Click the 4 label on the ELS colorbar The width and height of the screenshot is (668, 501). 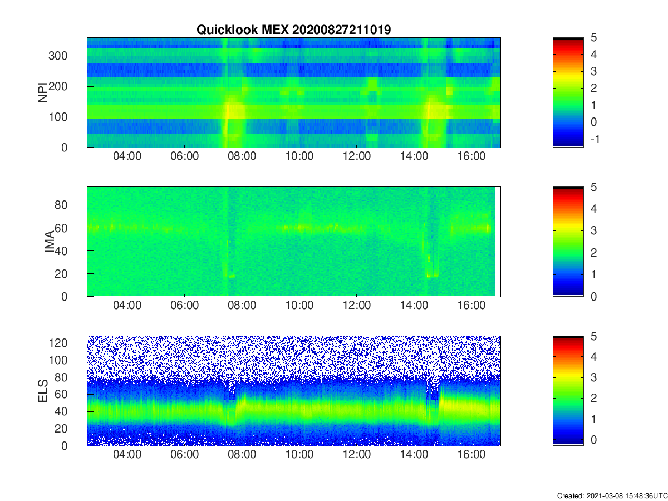coord(594,357)
